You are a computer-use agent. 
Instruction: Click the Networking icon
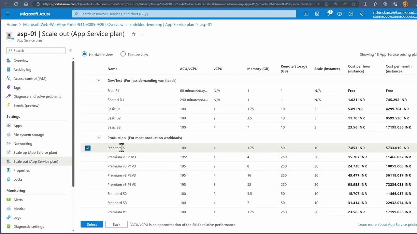pyautogui.click(x=9, y=144)
